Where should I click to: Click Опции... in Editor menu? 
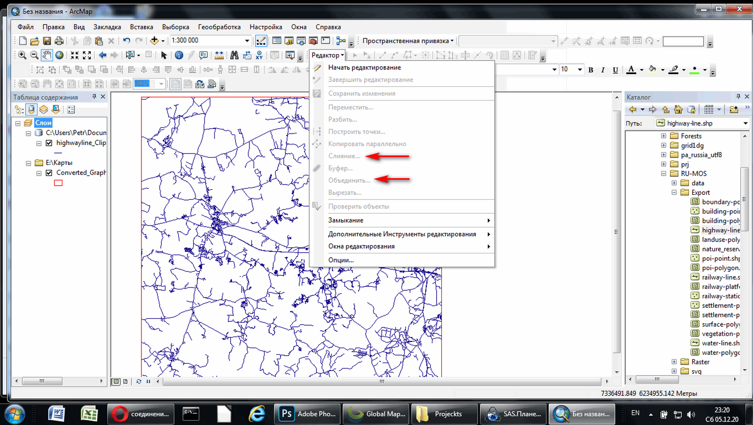point(341,260)
